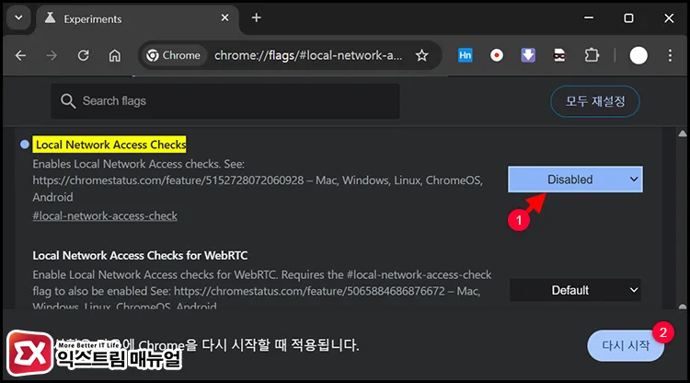
Task: Click the 다시 시작 relaunch button
Action: 626,345
